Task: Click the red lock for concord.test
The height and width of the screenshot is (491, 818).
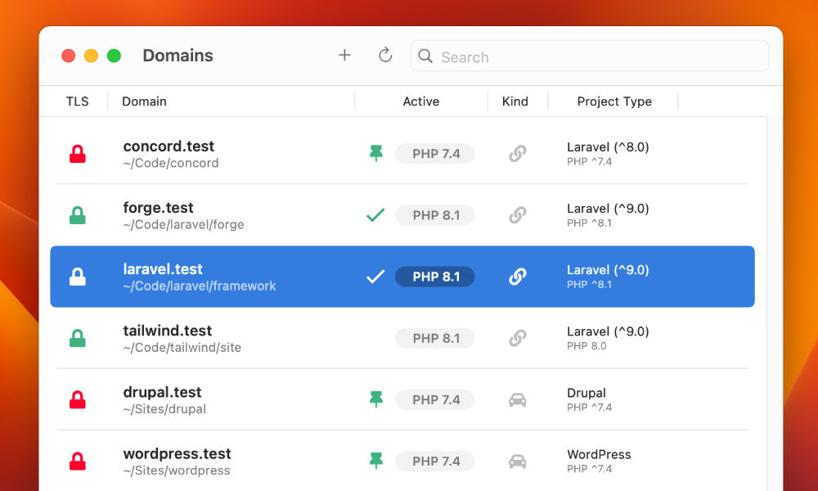Action: (x=77, y=154)
